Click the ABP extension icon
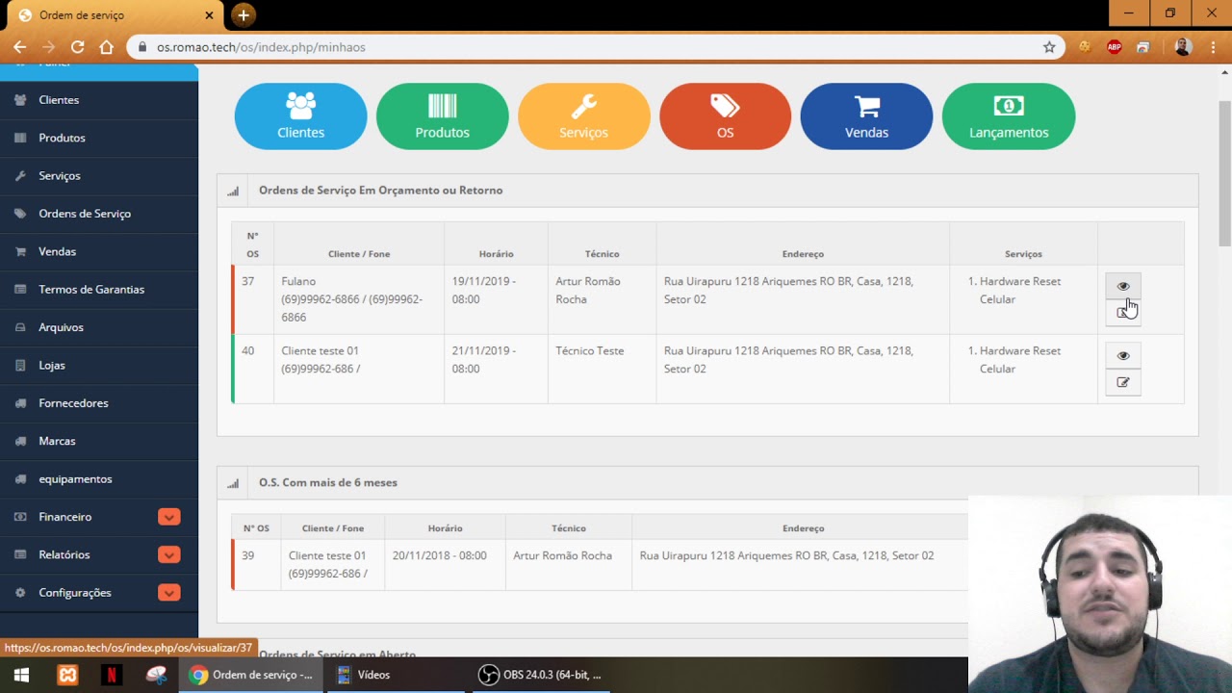Viewport: 1232px width, 693px height. [1115, 47]
